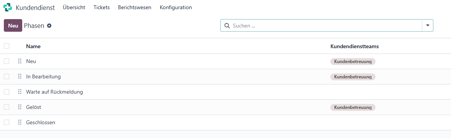
Task: Create a new phase with Neu button
Action: [x=13, y=26]
